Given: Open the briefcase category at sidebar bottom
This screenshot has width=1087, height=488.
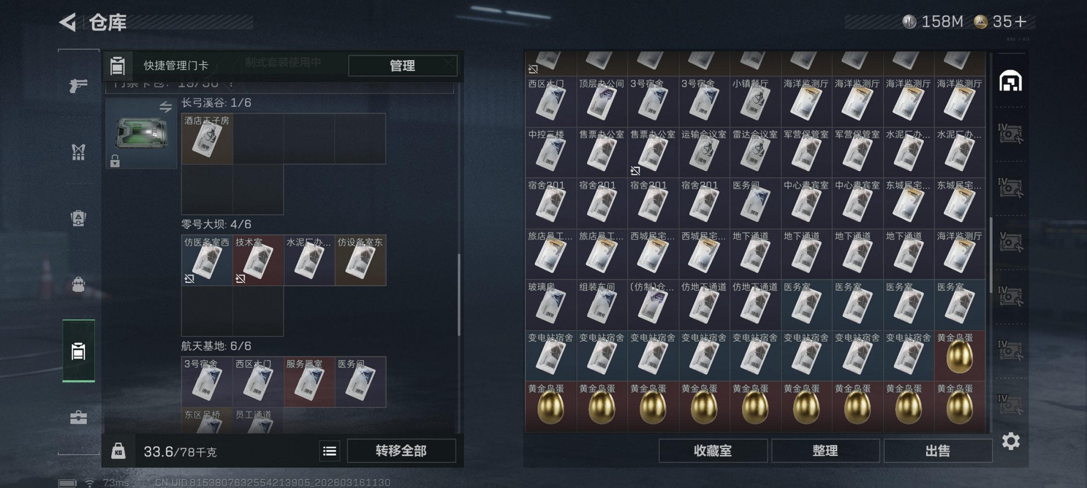Looking at the screenshot, I should coord(79,418).
